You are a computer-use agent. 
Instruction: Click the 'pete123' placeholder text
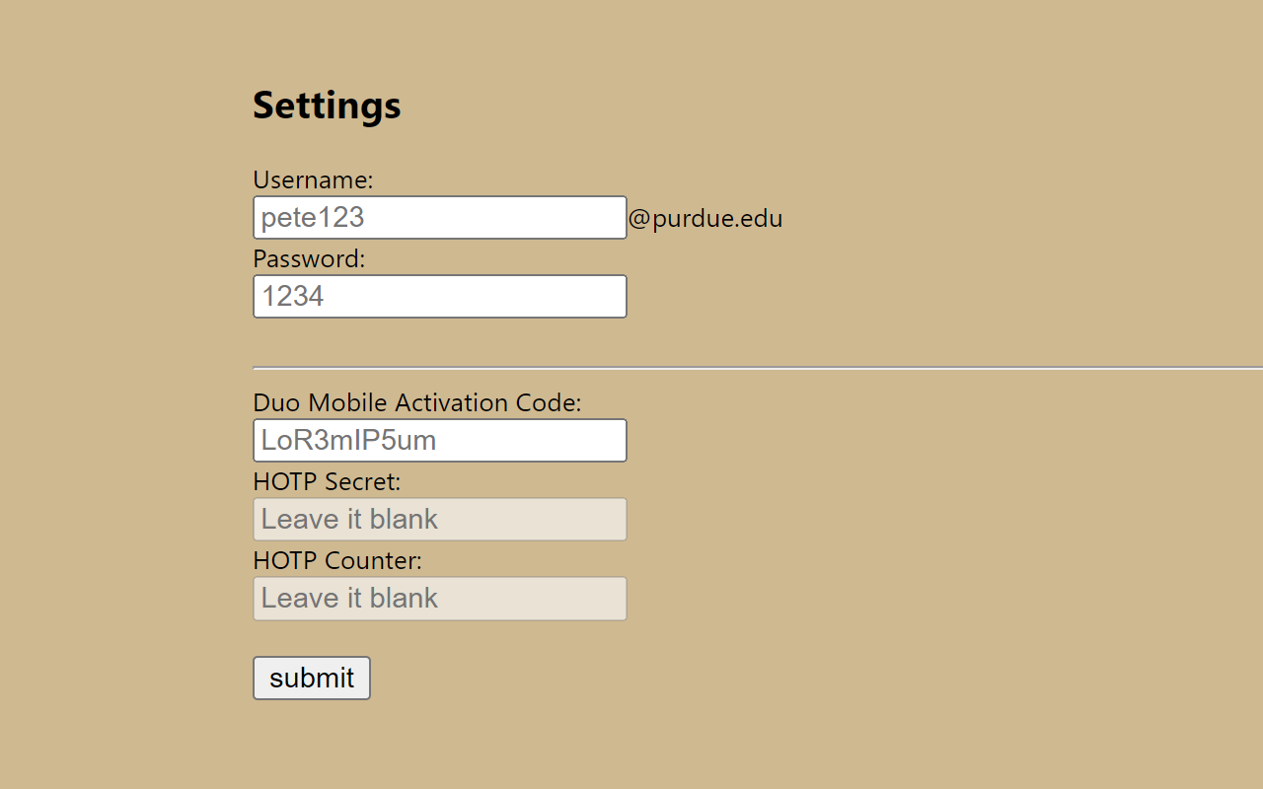313,218
